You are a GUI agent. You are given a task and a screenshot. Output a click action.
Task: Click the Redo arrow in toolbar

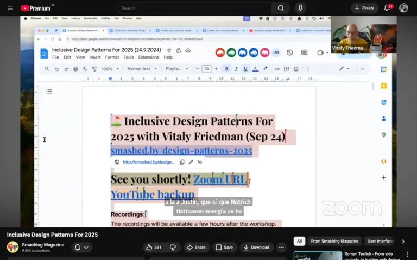coord(66,69)
